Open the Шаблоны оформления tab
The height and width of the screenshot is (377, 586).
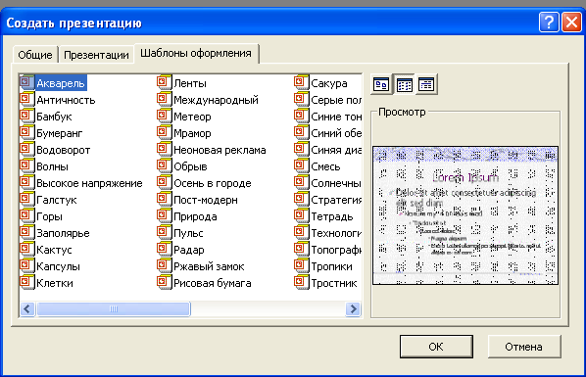196,54
